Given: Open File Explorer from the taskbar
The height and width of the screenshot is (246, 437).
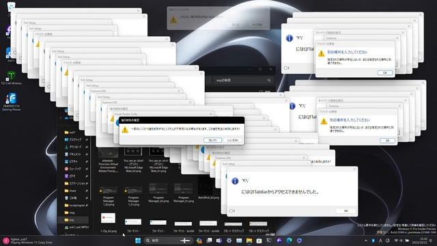Looking at the screenshot, I should click(x=249, y=241).
